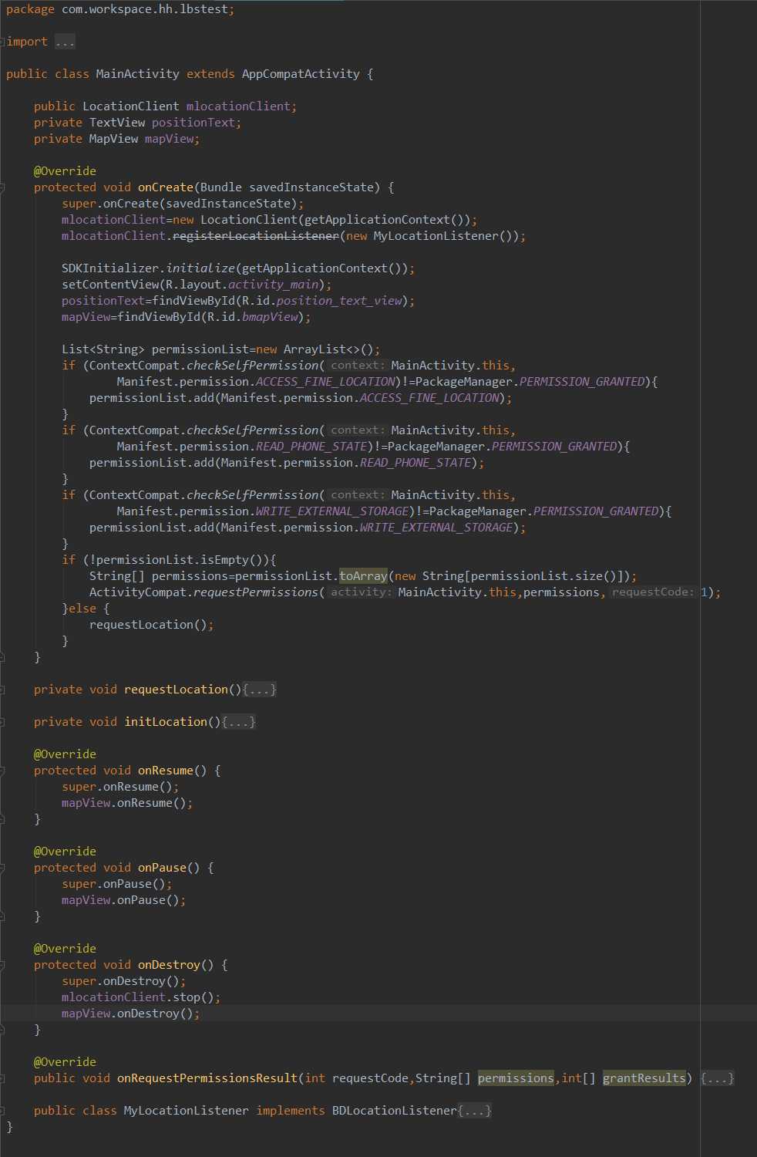The width and height of the screenshot is (757, 1157).
Task: Click the onCreate method name
Action: [x=166, y=187]
